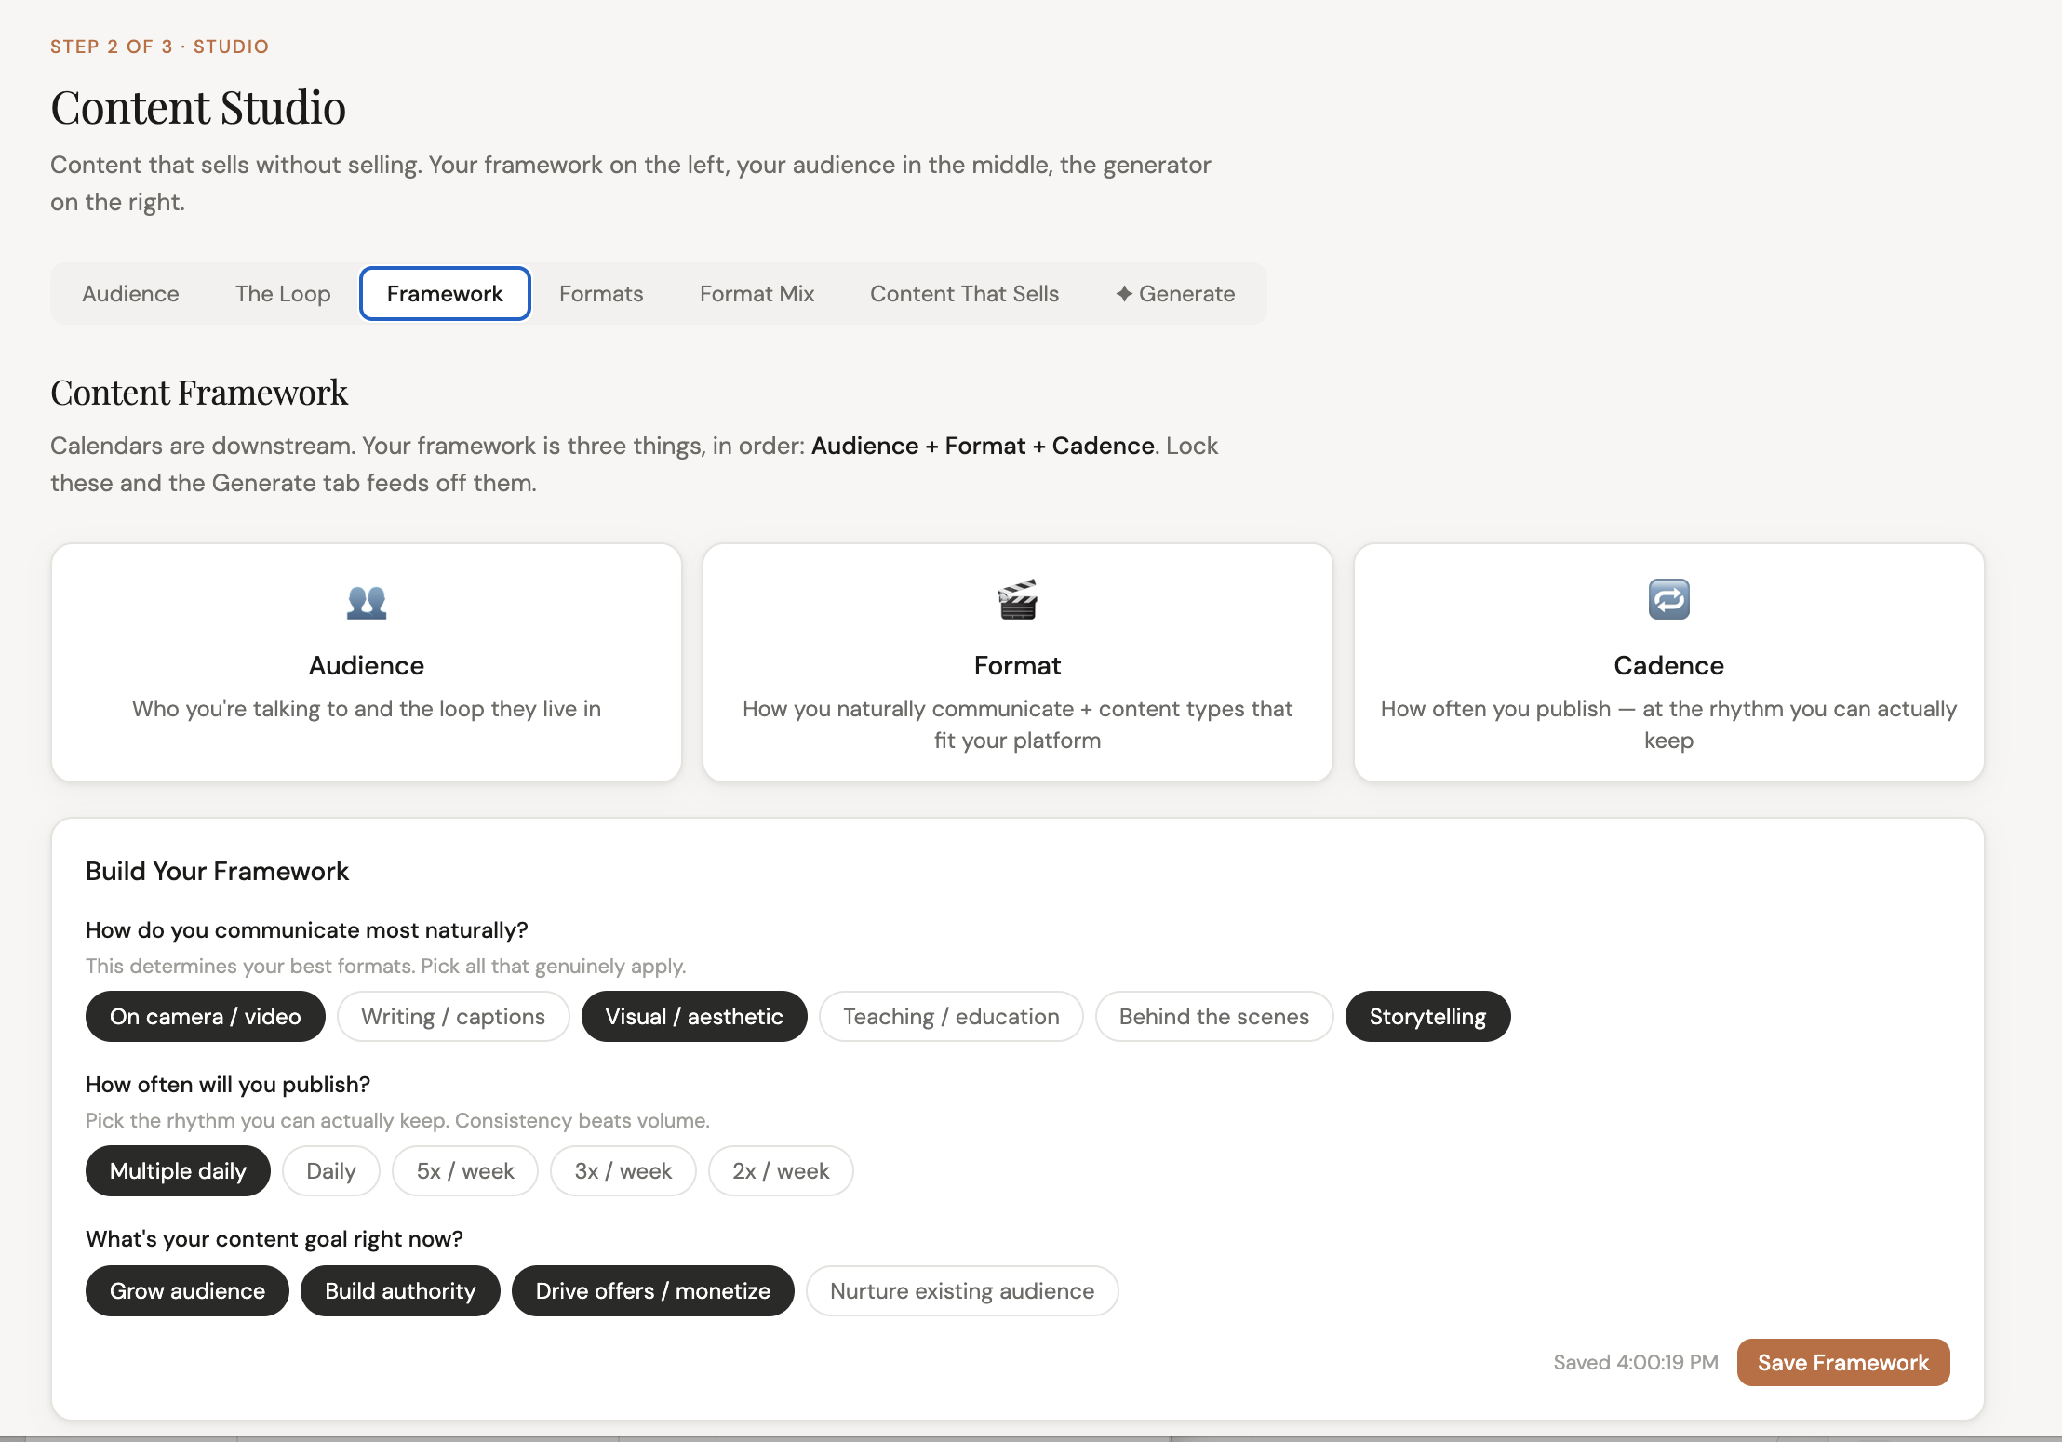Click 'How do you communicate most naturally?' question
The image size is (2062, 1442).
tap(307, 930)
